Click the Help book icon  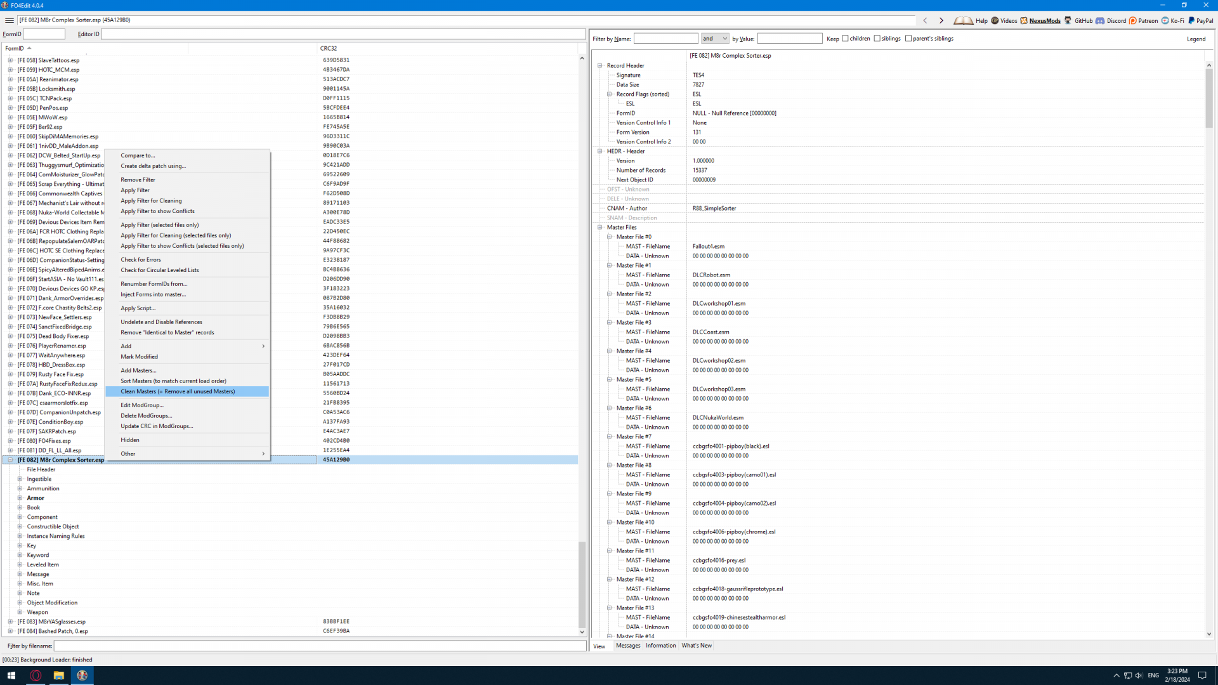tap(963, 20)
